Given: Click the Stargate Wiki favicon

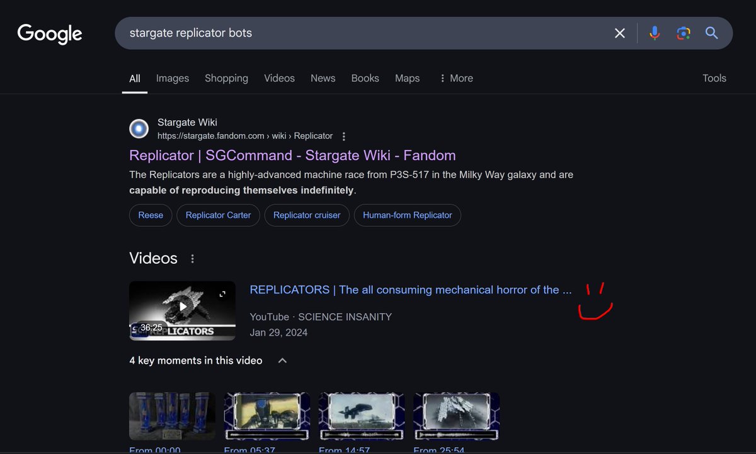Looking at the screenshot, I should (x=139, y=128).
